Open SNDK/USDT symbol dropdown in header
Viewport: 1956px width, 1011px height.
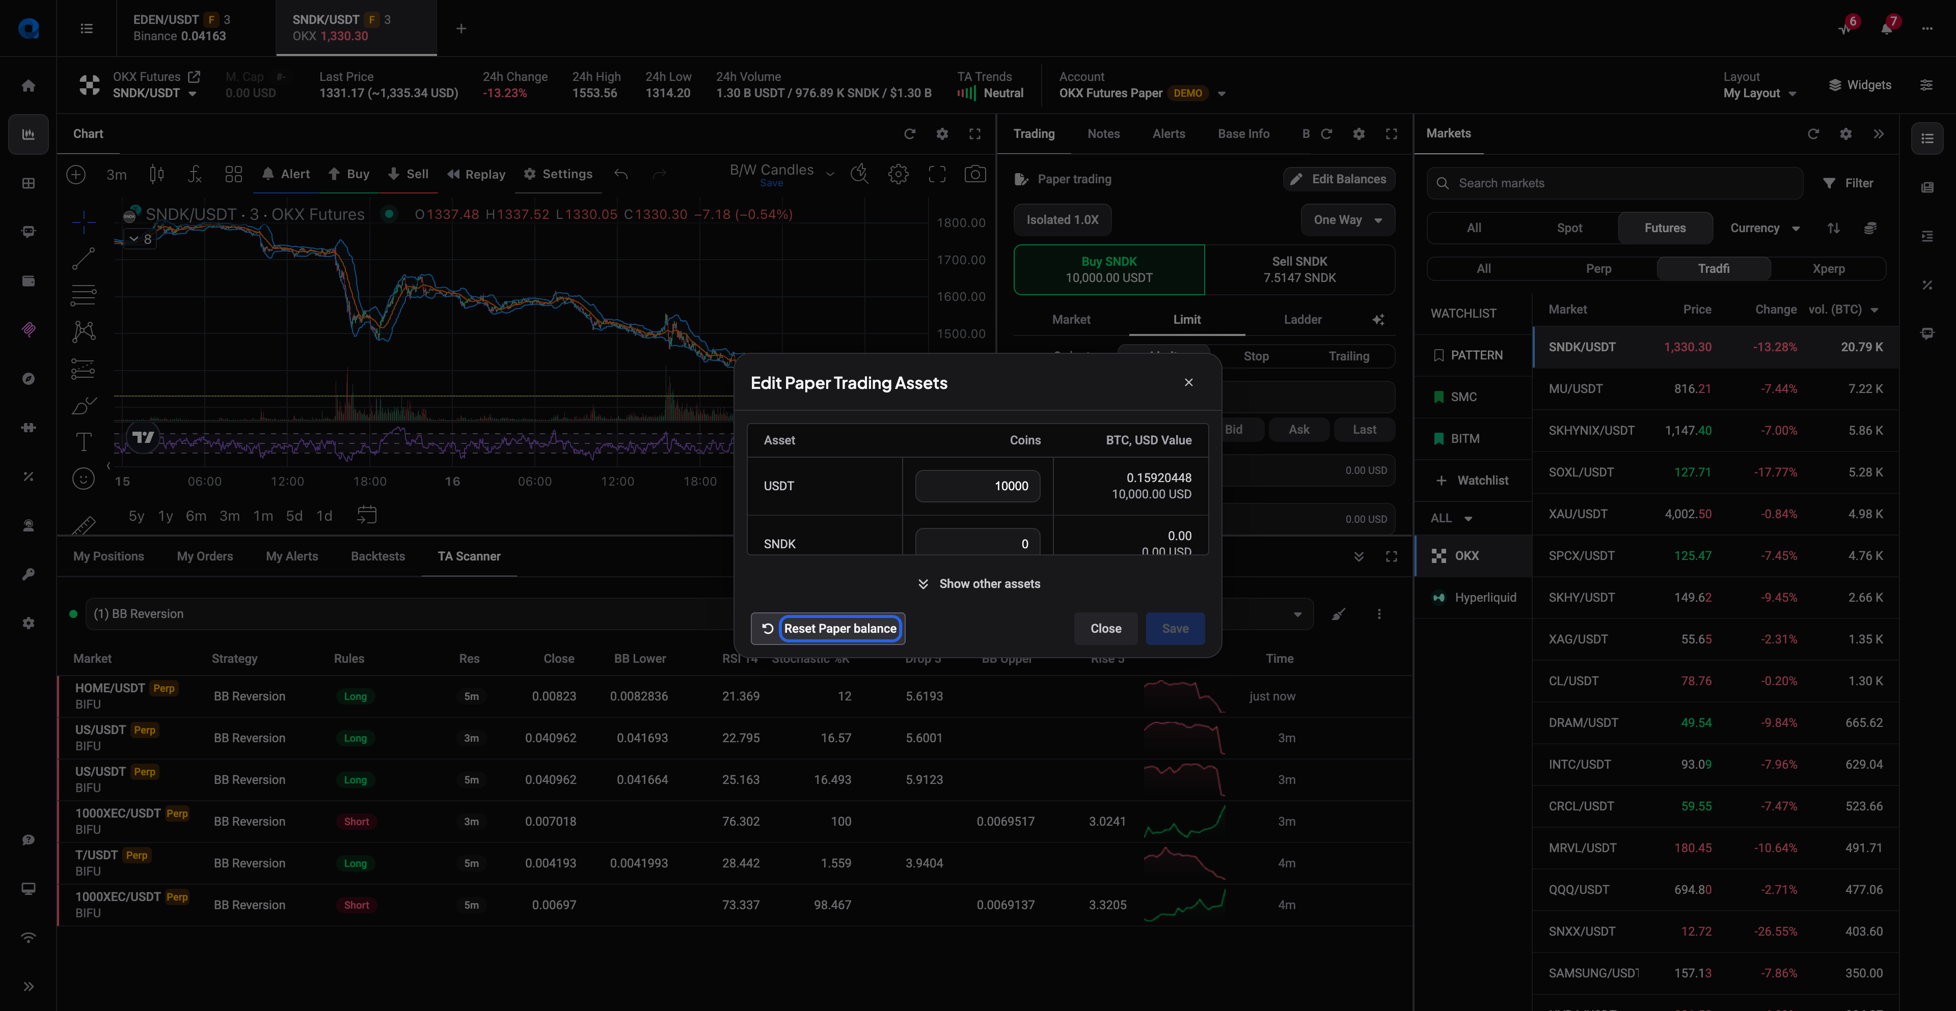[x=155, y=93]
